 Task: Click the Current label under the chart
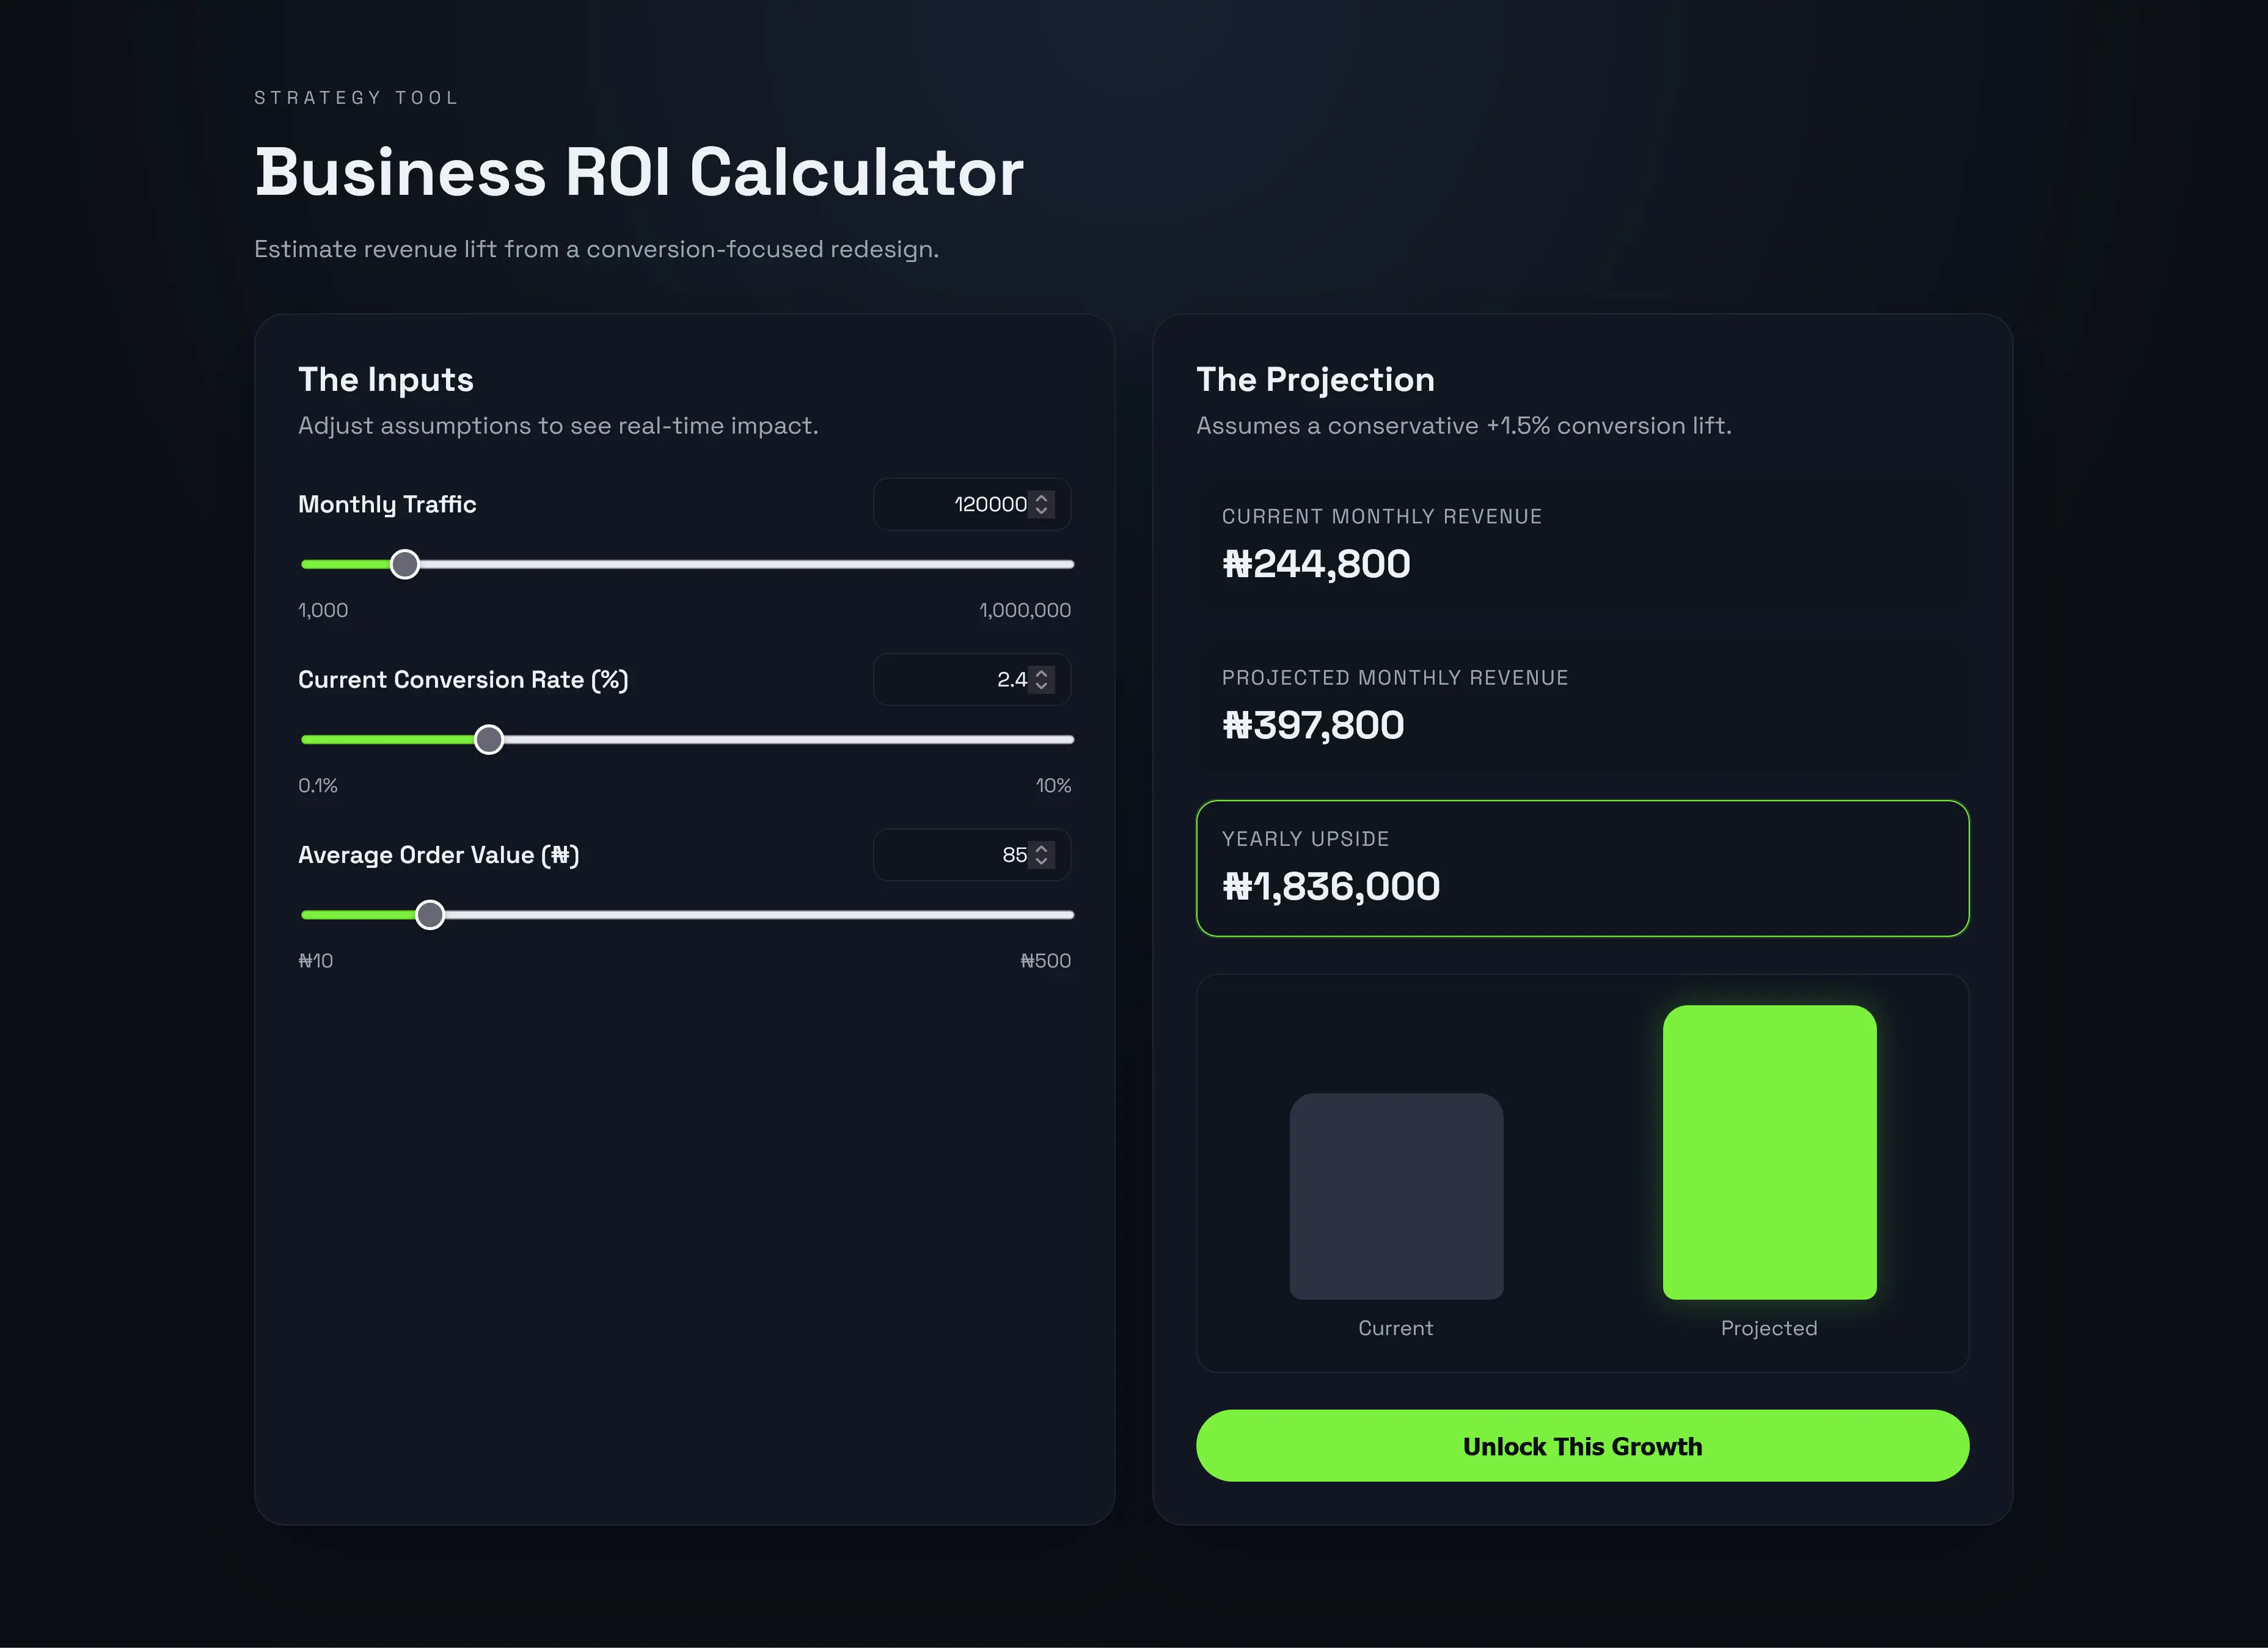pos(1396,1327)
